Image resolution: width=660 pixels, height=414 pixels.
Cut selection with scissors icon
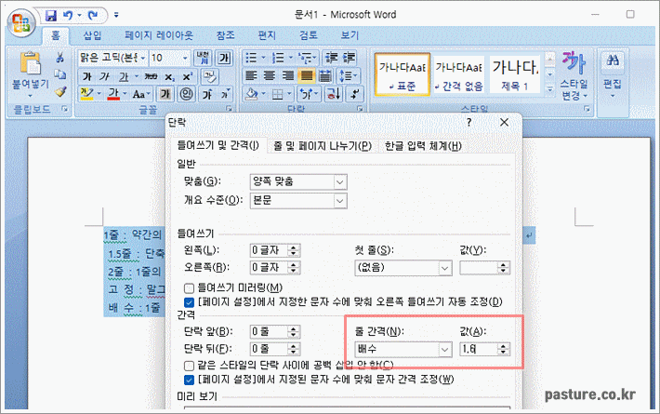[60, 58]
